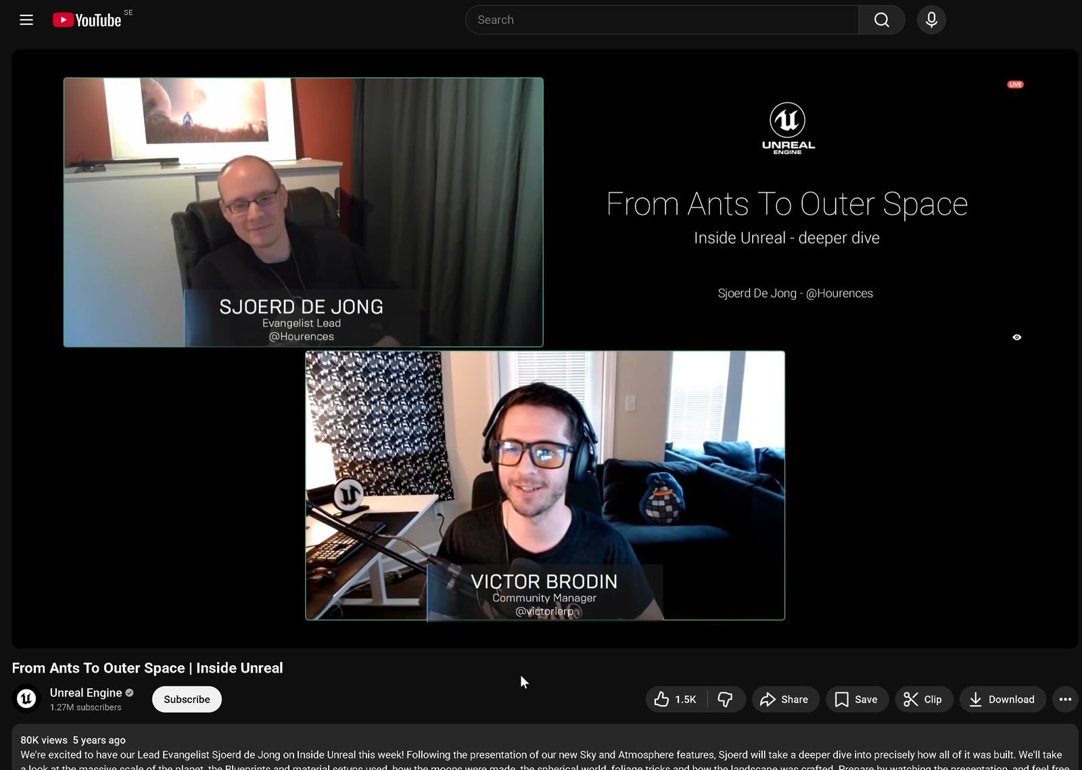Toggle the eye icon in video
1082x770 pixels.
click(x=1016, y=337)
